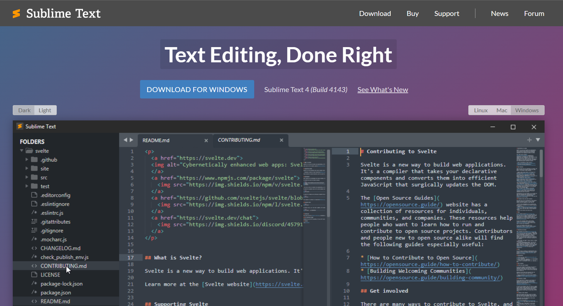Click the FOLDERS sidebar heading
This screenshot has height=306, width=563.
tap(32, 142)
